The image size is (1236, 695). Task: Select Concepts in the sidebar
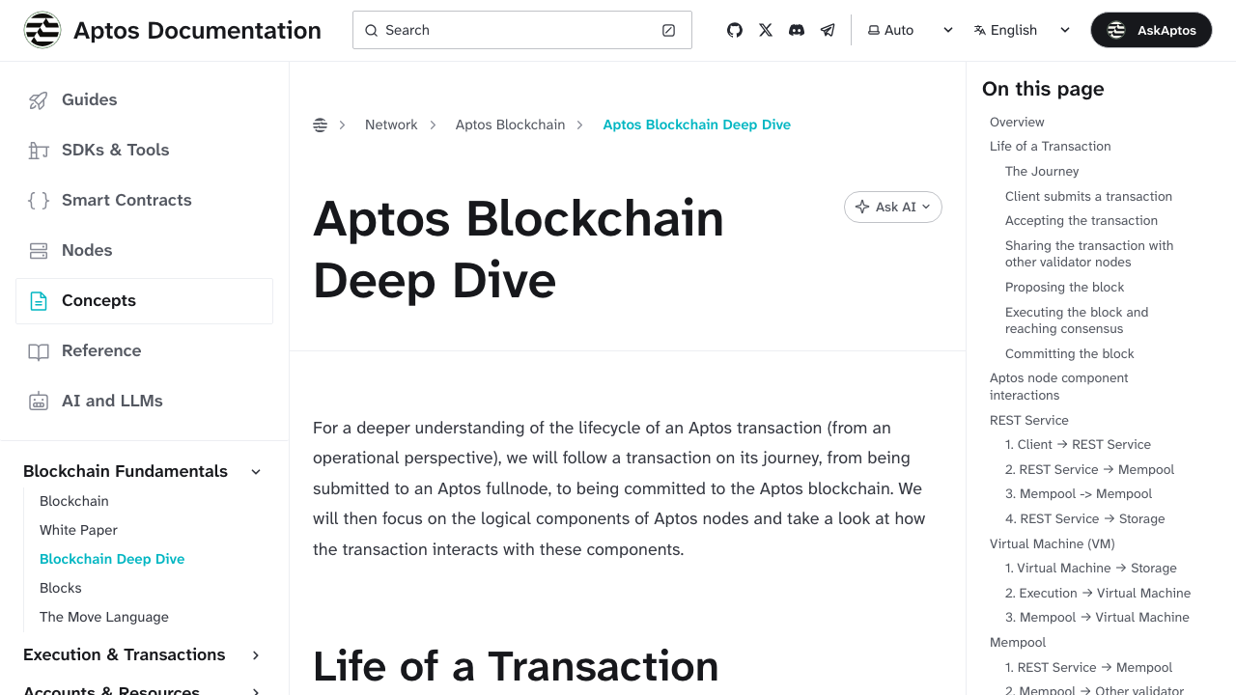point(98,300)
